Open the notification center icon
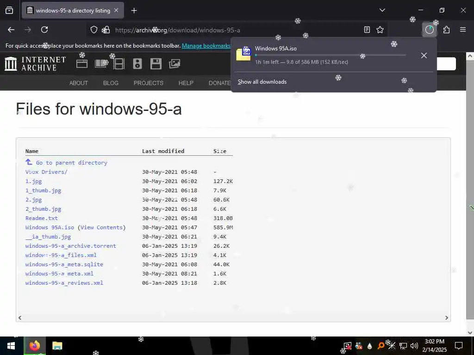474x355 pixels. [459, 345]
